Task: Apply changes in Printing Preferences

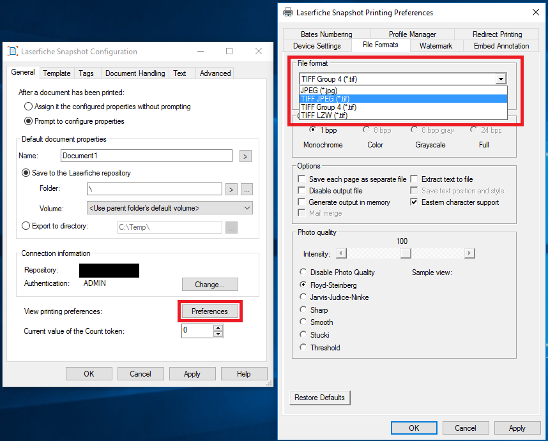Action: click(517, 428)
